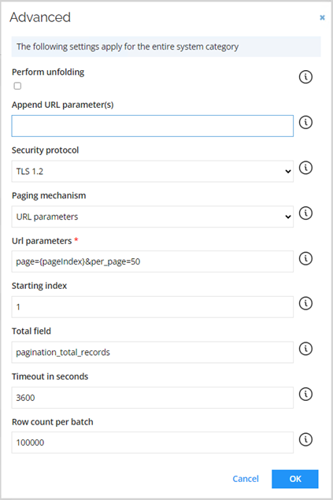The width and height of the screenshot is (333, 500).
Task: Open info for Row count per batch
Action: 305,439
